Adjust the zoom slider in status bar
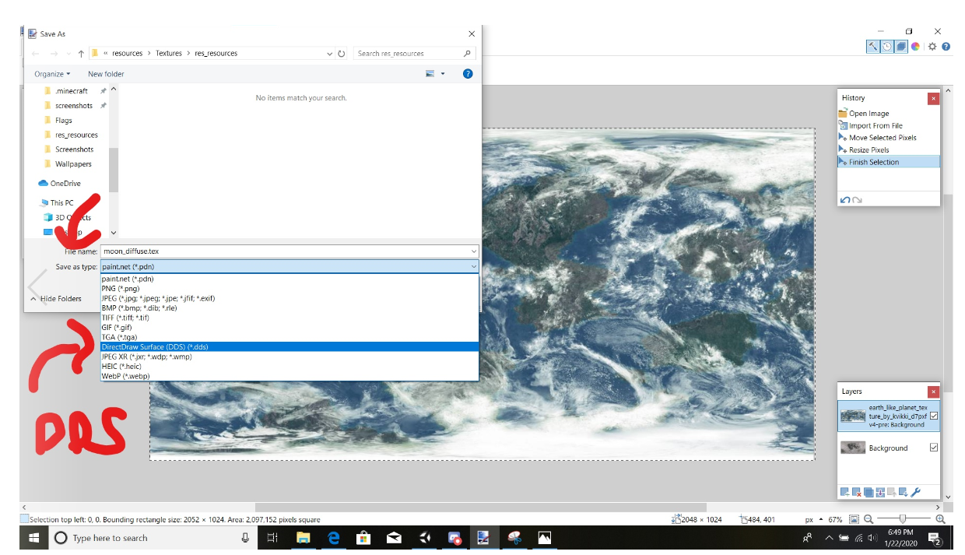The width and height of the screenshot is (965, 555). pos(903,519)
